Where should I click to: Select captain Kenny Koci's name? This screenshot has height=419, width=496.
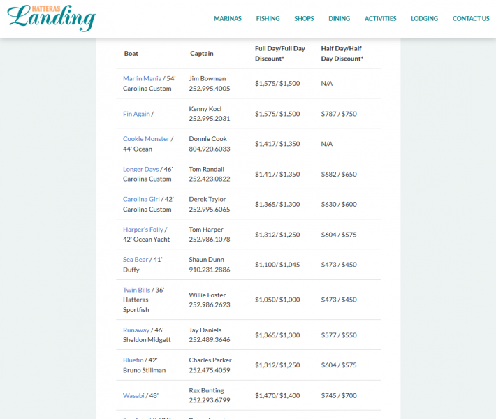(205, 109)
